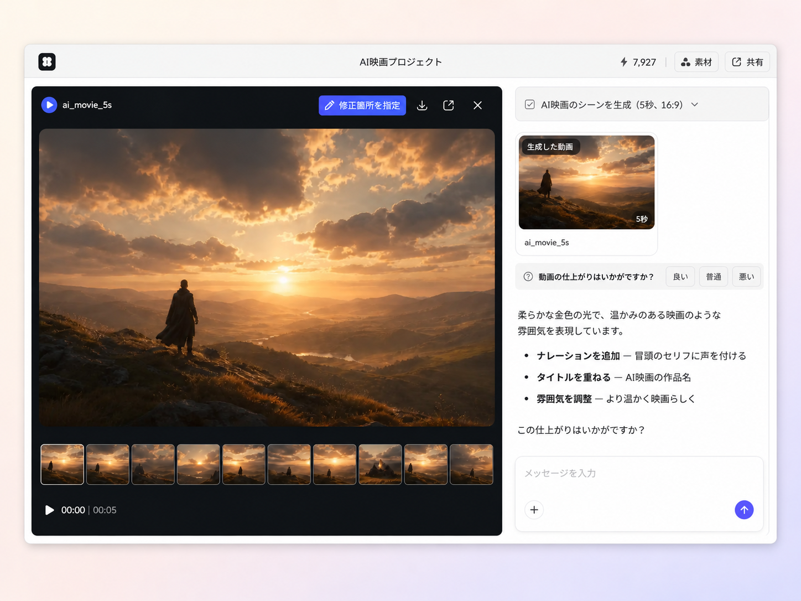801x601 pixels.
Task: Click the 00:05 duration label
Action: (105, 510)
